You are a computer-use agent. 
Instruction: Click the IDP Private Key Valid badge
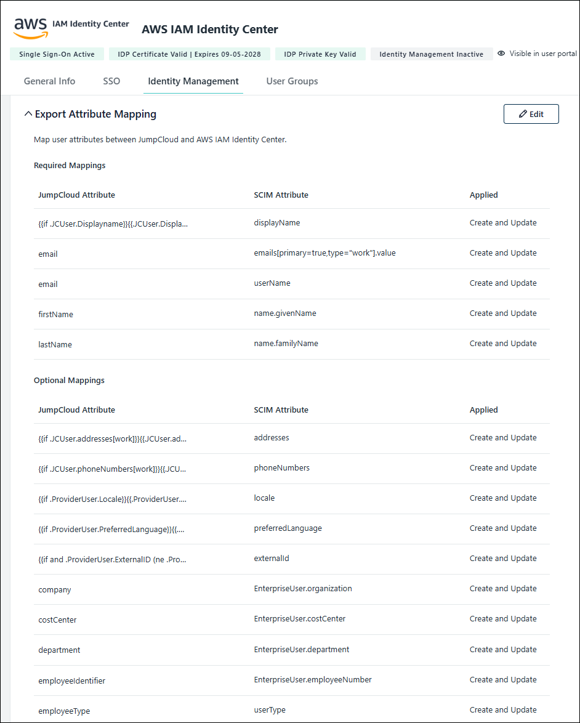tap(320, 54)
